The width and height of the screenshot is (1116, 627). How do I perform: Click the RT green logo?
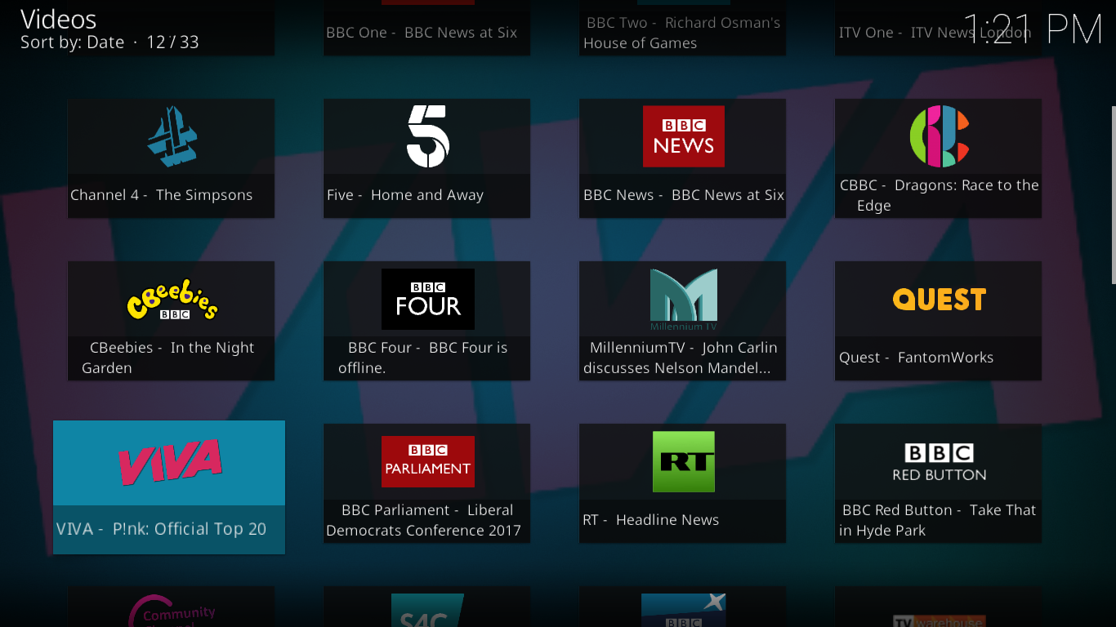coord(683,461)
